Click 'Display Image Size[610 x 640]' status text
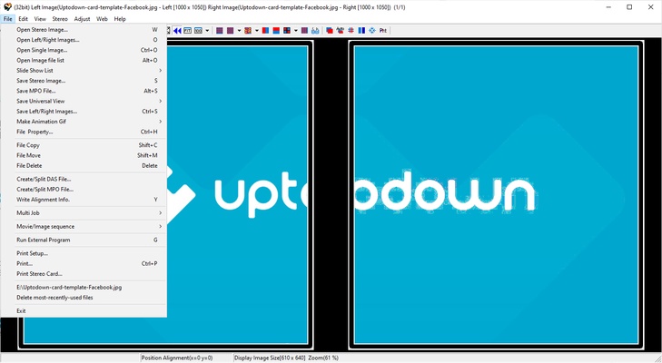Screen dimensions: 662x363 point(270,358)
